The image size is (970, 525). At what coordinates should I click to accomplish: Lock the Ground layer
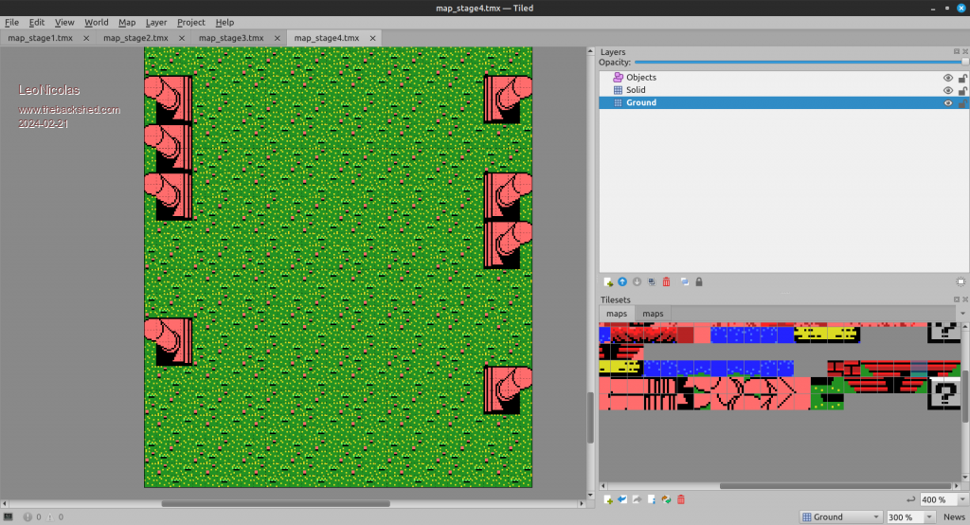click(x=962, y=102)
